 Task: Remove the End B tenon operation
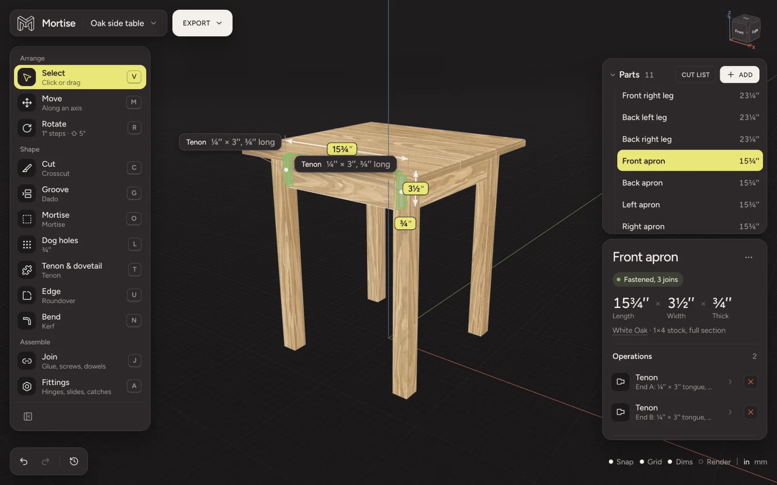(750, 412)
